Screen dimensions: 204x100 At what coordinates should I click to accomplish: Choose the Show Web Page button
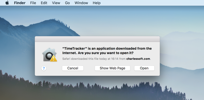(112, 68)
